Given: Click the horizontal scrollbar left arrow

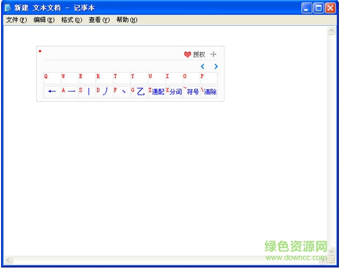Looking at the screenshot, I should click(8, 260).
